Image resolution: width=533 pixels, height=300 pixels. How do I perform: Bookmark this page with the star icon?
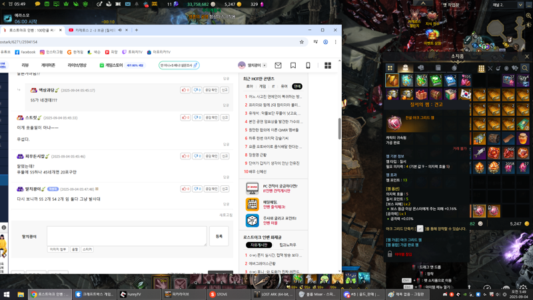click(302, 42)
